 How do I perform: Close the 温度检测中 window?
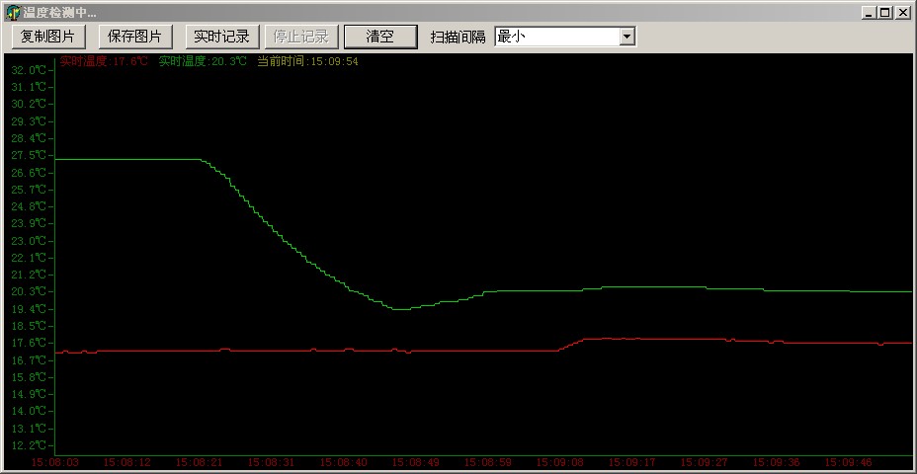[x=902, y=12]
